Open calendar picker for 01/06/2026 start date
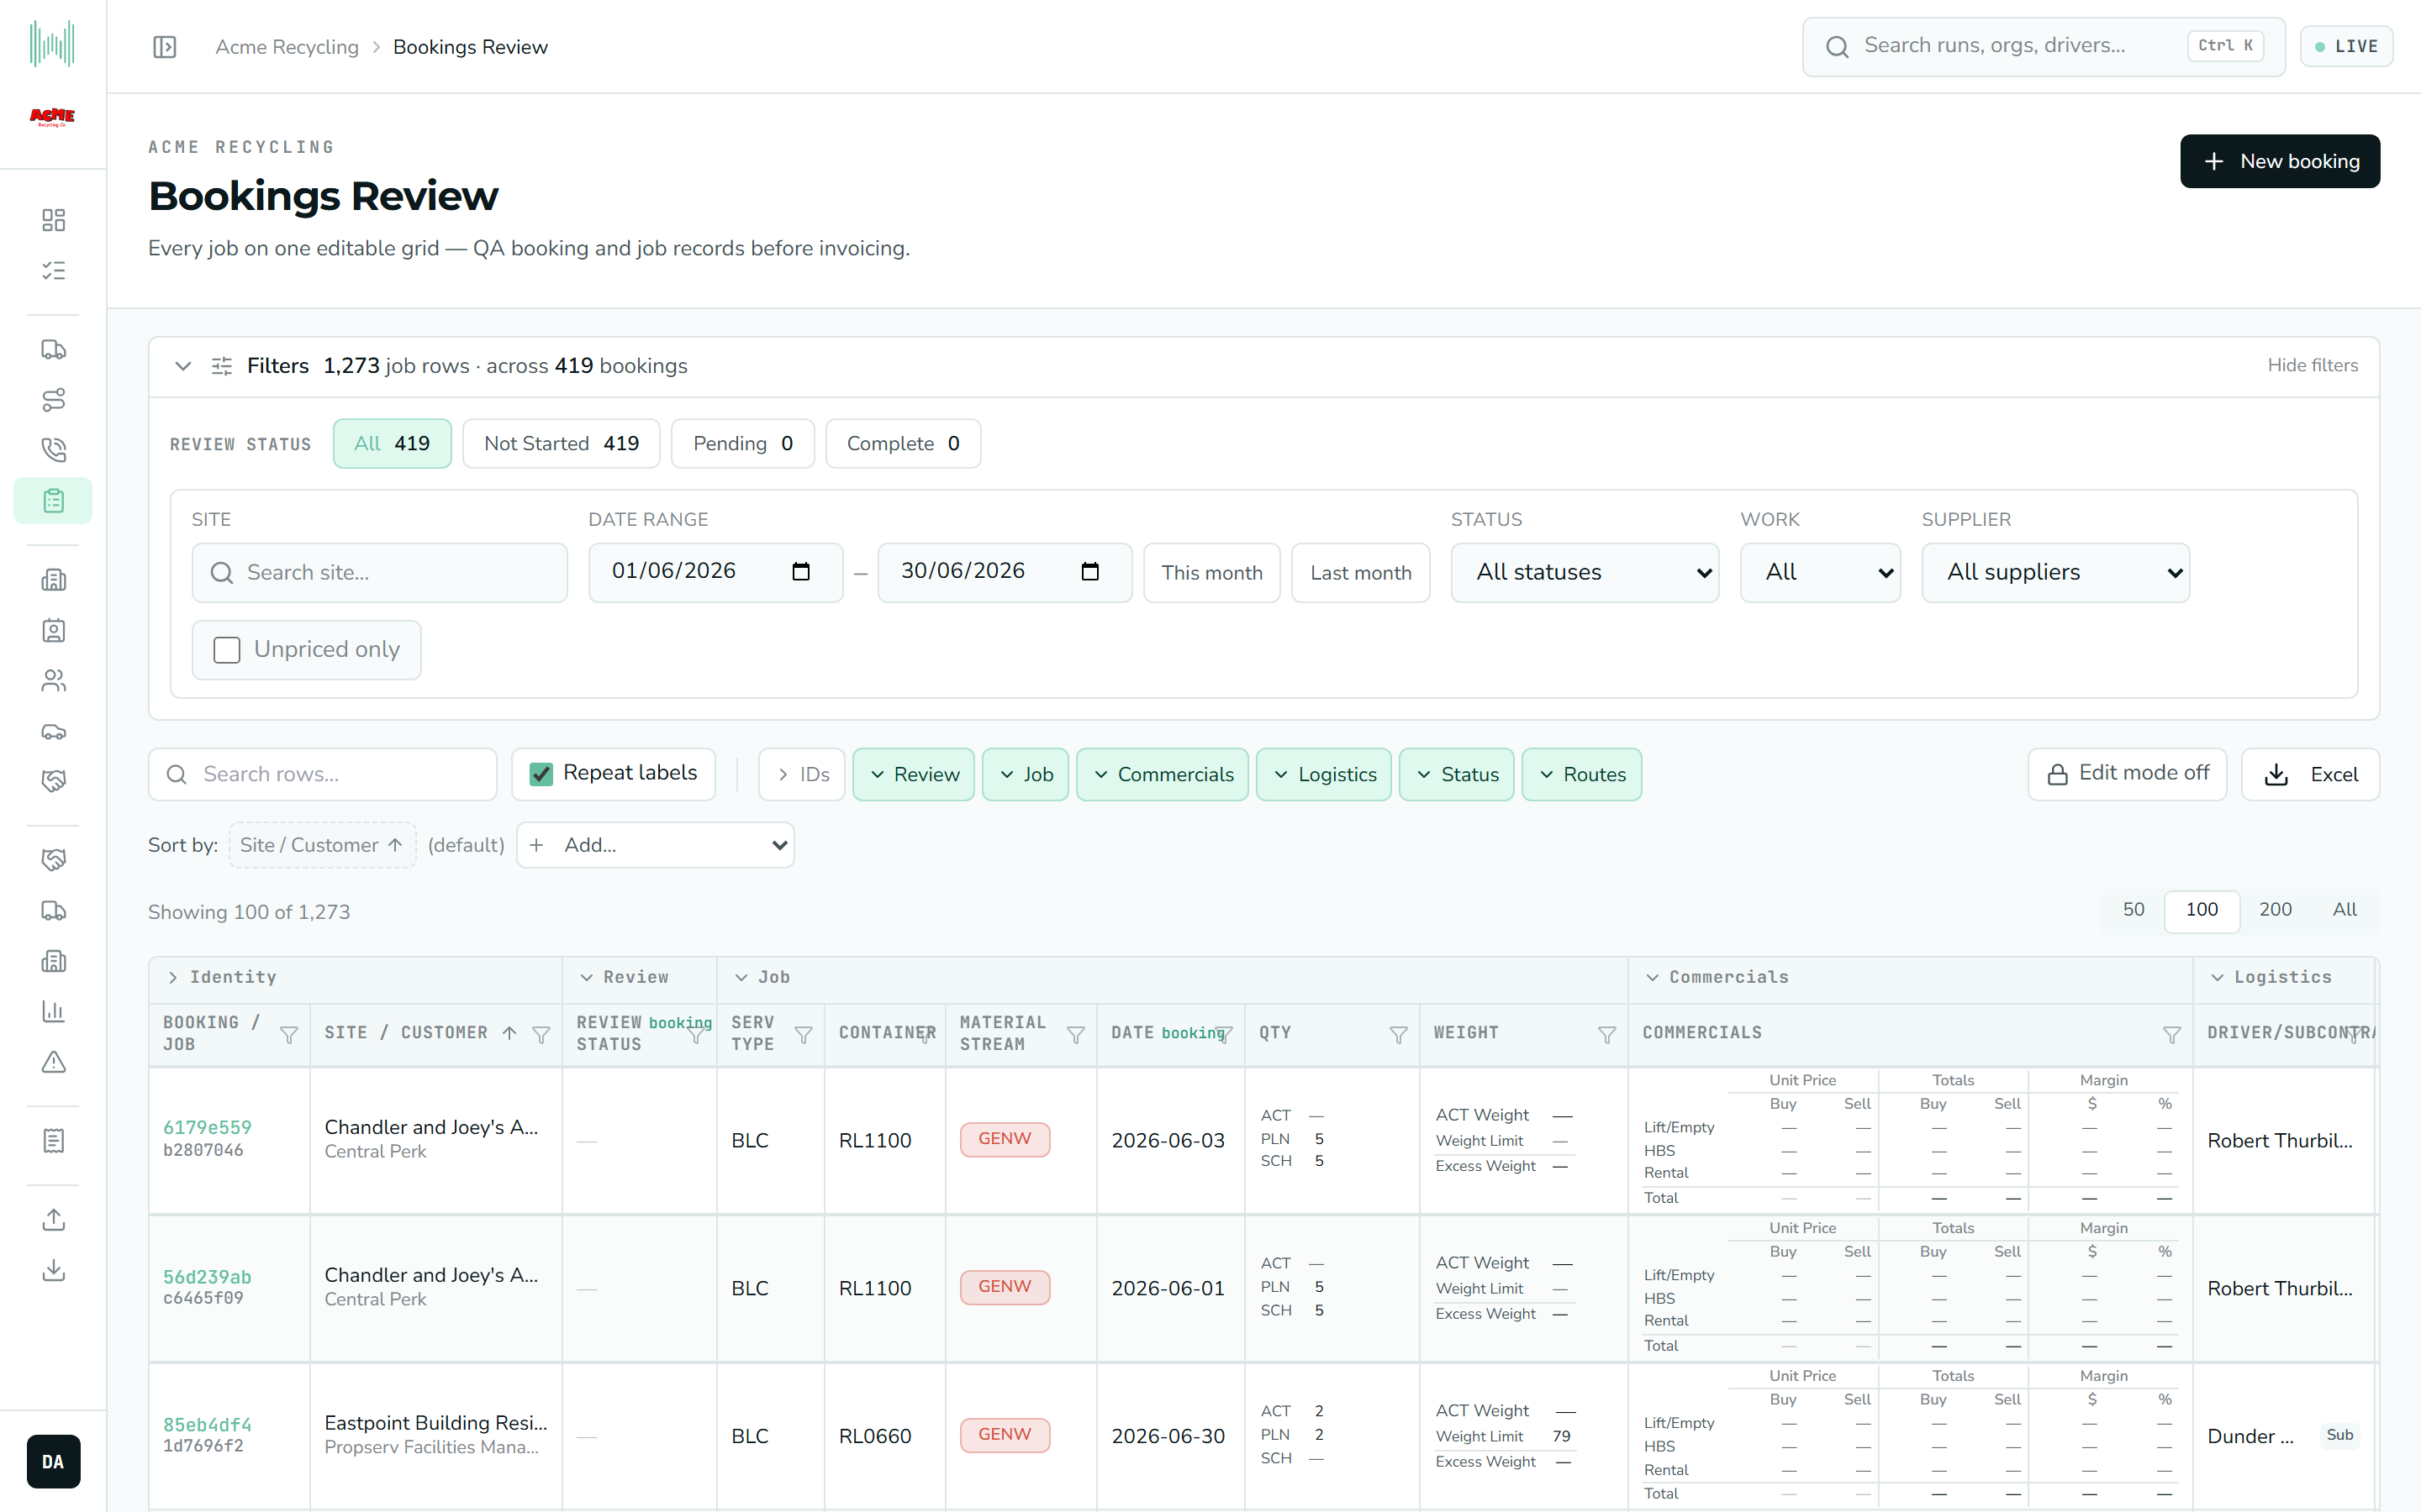 (801, 571)
